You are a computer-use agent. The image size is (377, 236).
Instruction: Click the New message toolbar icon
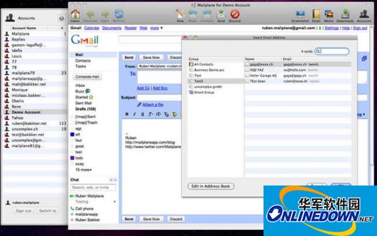point(180,16)
